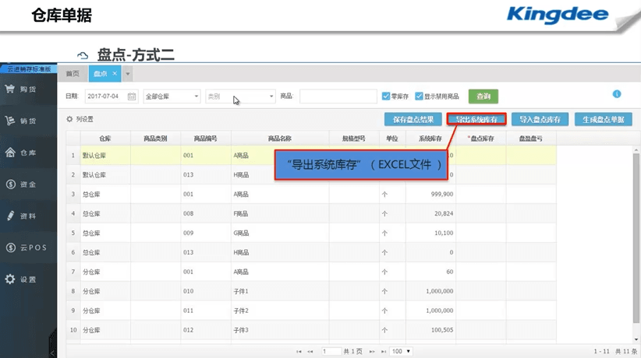
Task: Click the 商品名称 column header
Action: 280,139
